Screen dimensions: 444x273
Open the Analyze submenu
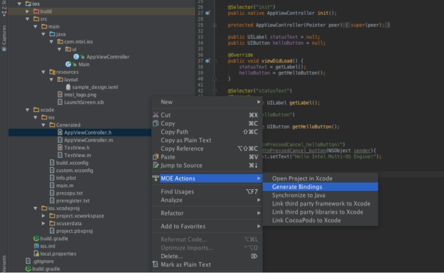(207, 200)
